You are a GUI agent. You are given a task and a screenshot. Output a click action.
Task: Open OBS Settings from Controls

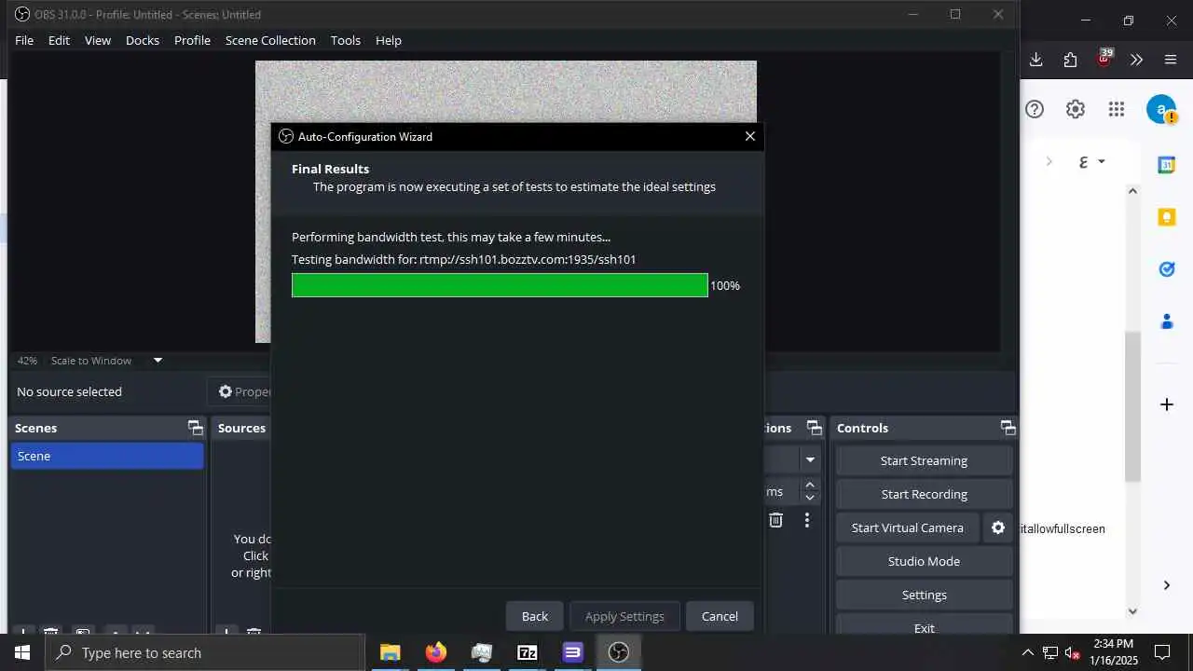point(924,595)
